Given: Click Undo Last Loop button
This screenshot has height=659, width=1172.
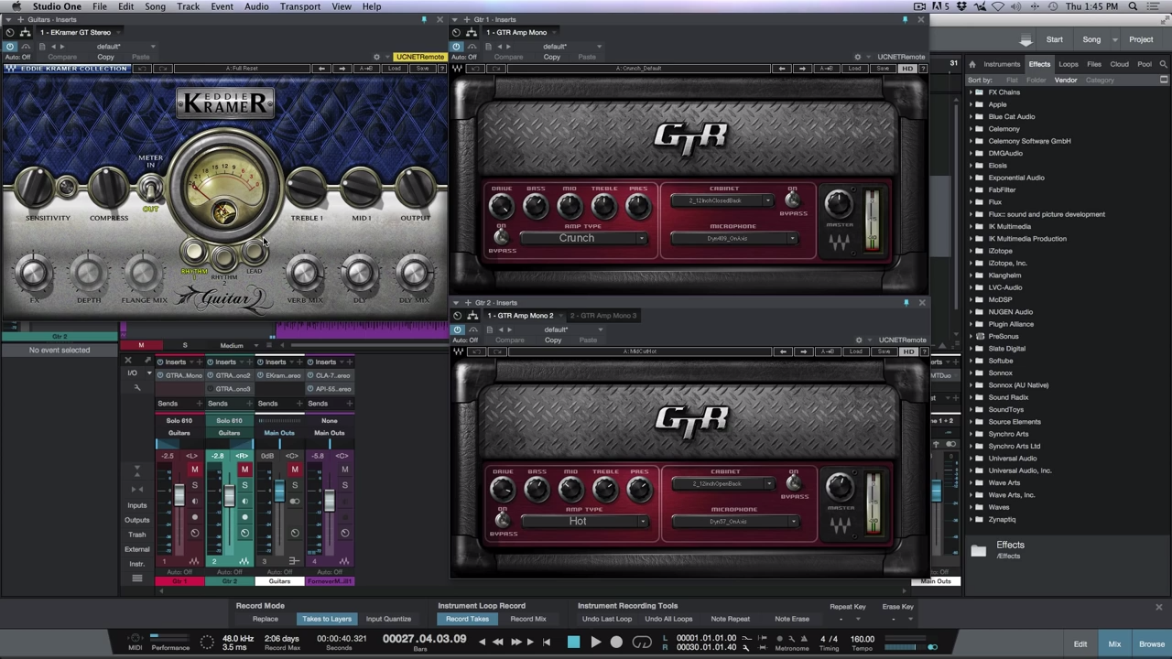Looking at the screenshot, I should (607, 620).
